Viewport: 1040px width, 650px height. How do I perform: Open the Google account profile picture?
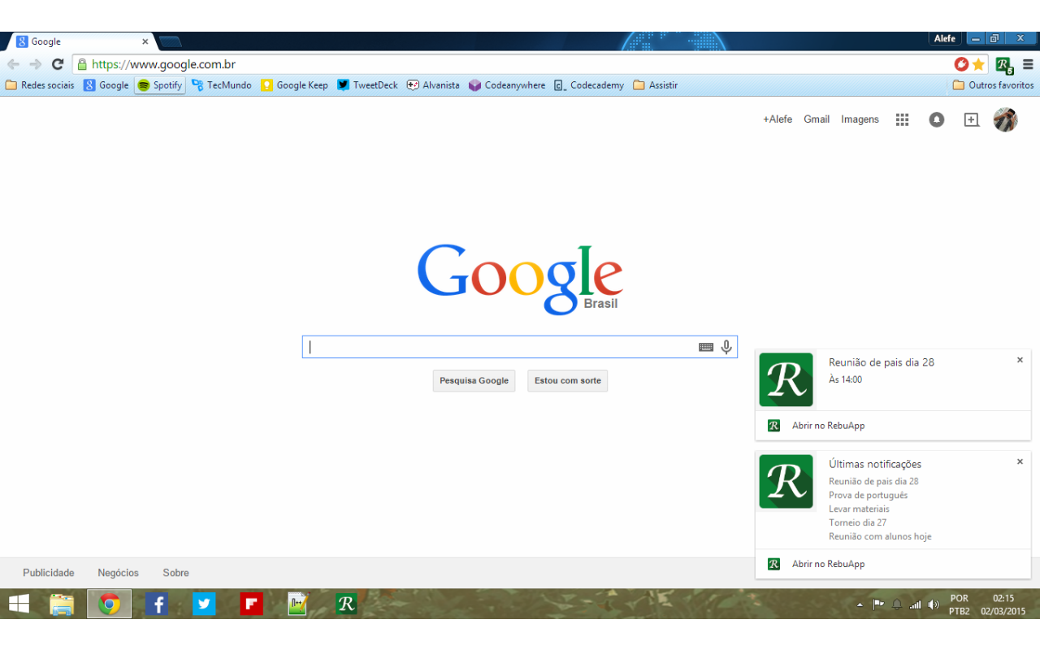pos(1005,119)
